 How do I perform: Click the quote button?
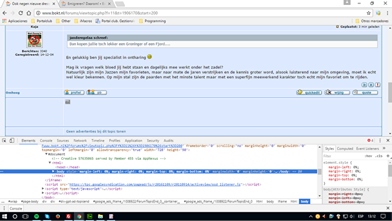(x=365, y=93)
